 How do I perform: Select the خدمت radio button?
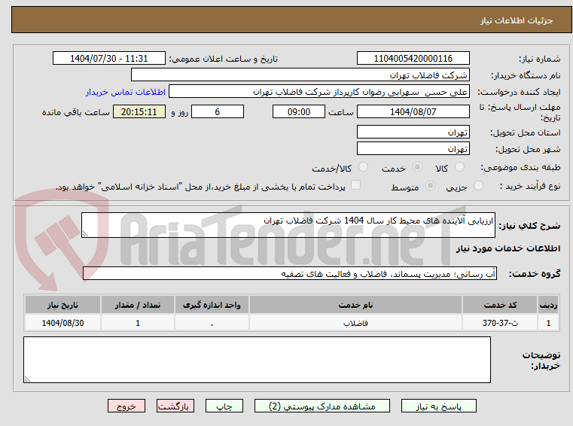click(x=417, y=167)
